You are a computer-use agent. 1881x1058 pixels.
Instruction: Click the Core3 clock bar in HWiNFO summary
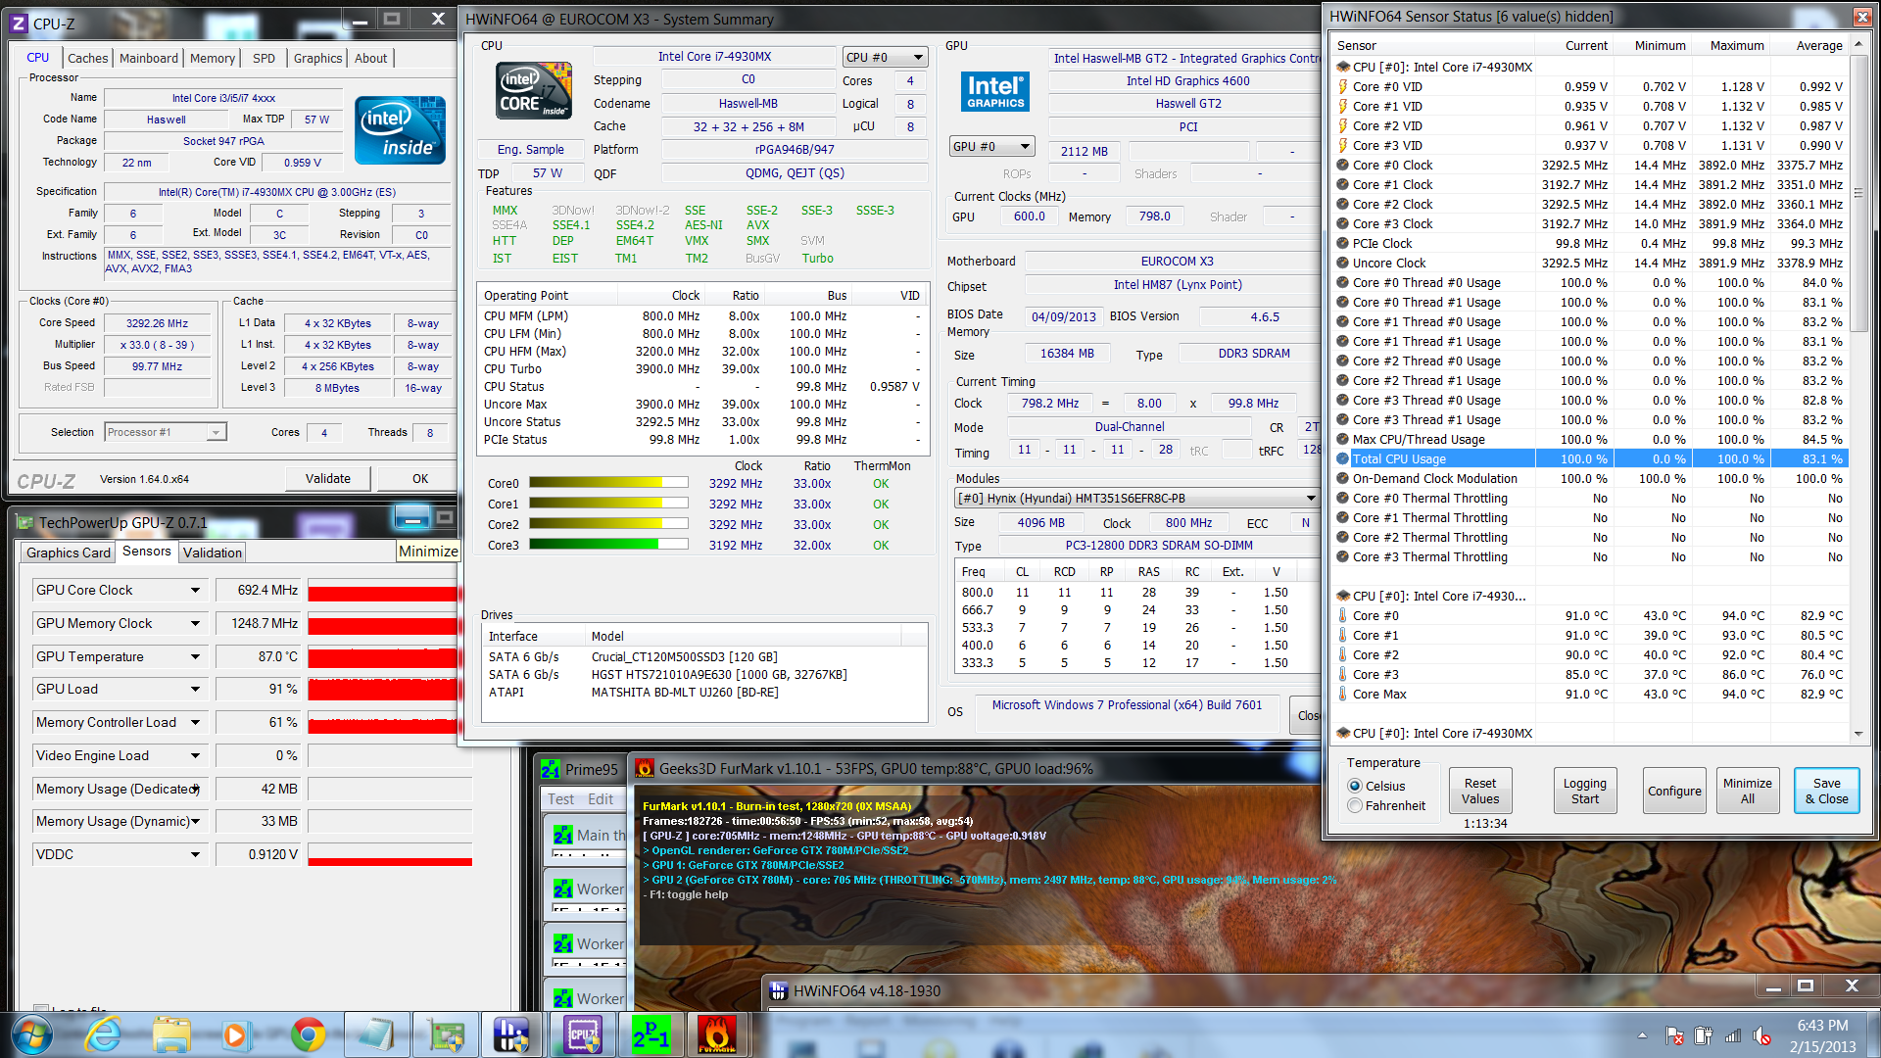[x=607, y=545]
